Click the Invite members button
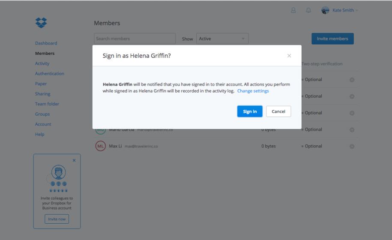The width and height of the screenshot is (392, 240). point(332,39)
